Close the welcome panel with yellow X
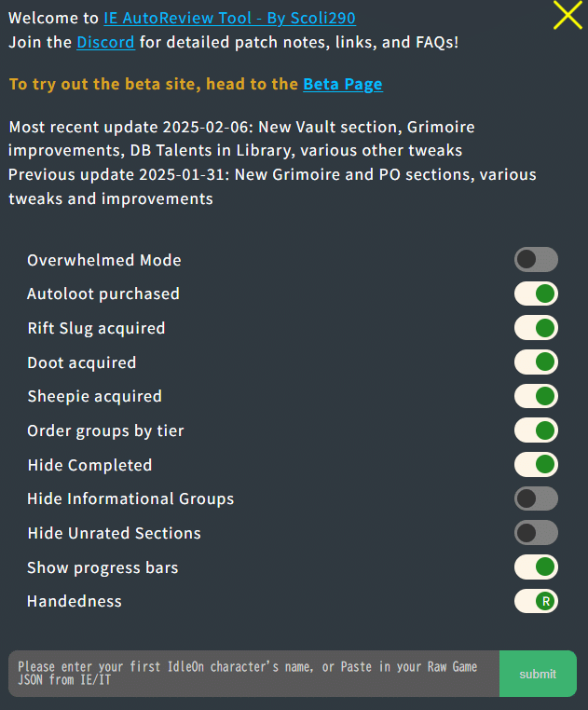588x710 pixels. 567,15
